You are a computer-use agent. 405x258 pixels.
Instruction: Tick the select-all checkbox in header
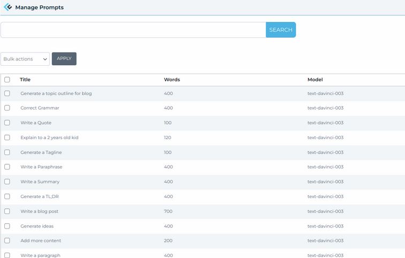(x=7, y=80)
